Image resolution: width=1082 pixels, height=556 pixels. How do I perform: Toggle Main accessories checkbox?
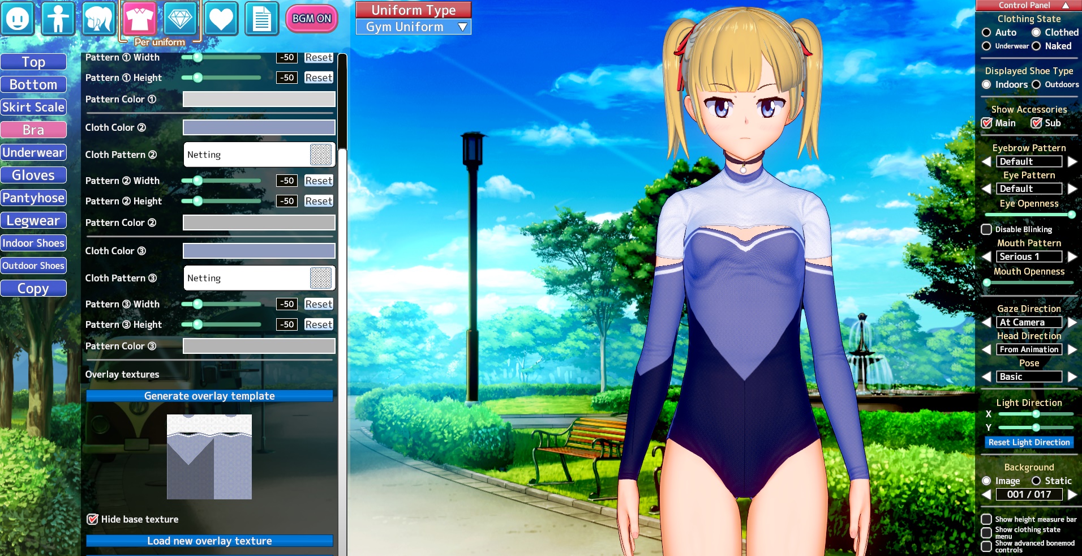[x=986, y=123]
